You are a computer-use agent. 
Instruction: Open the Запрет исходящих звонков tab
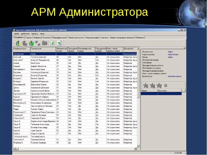click(x=122, y=38)
